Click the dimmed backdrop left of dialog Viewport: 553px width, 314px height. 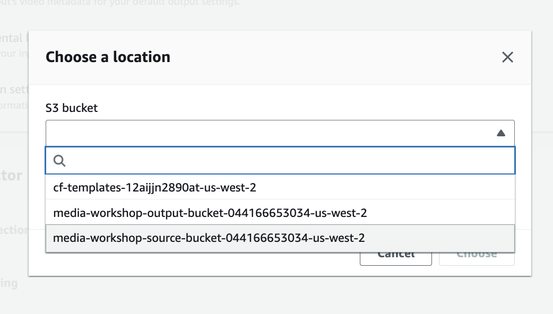(x=14, y=159)
